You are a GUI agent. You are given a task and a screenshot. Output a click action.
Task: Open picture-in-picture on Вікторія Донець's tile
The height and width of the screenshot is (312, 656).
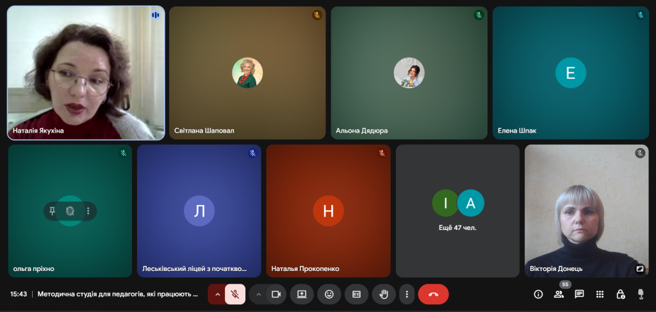[639, 269]
